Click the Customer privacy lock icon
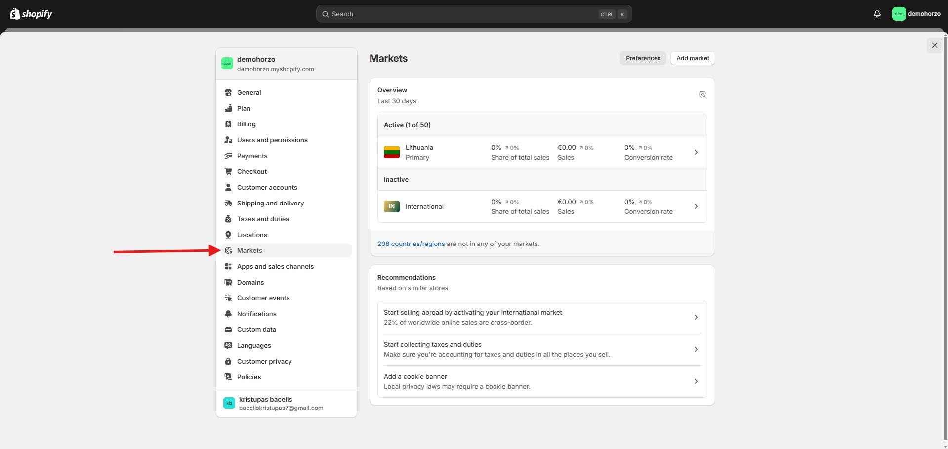This screenshot has height=449, width=948. [228, 361]
